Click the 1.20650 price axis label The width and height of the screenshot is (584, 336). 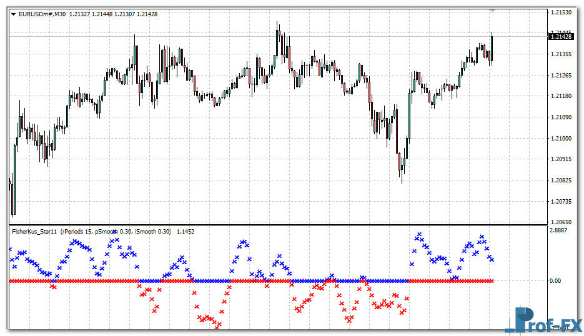[x=561, y=222]
